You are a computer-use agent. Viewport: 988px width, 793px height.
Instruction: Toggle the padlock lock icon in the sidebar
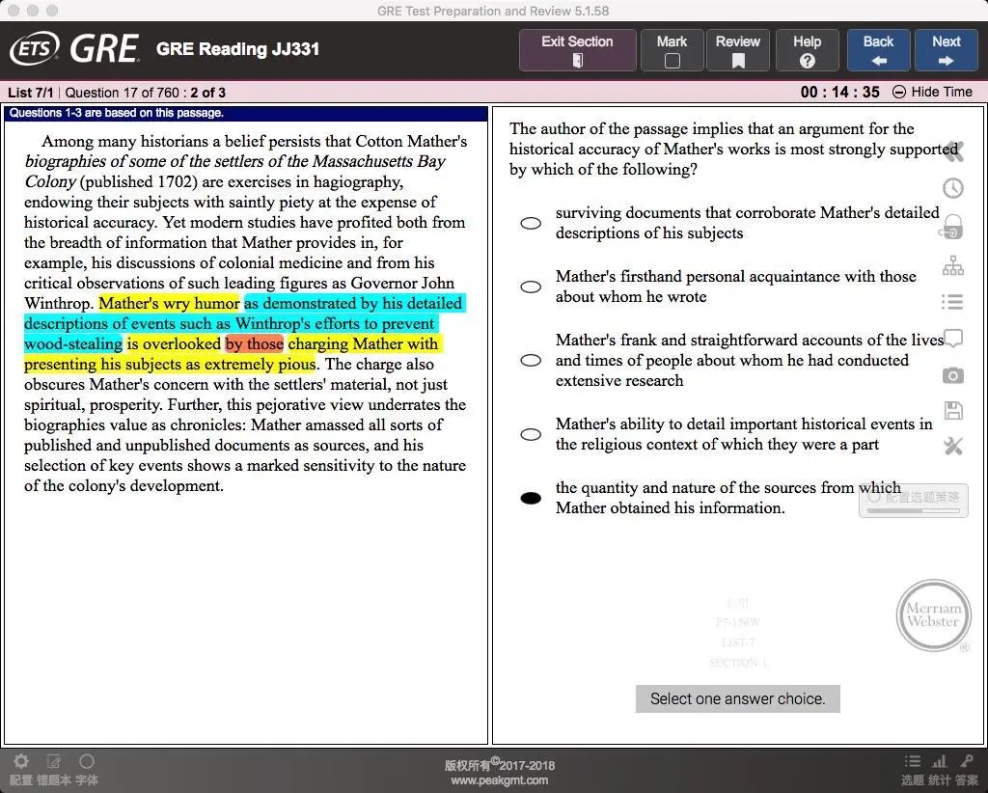952,226
